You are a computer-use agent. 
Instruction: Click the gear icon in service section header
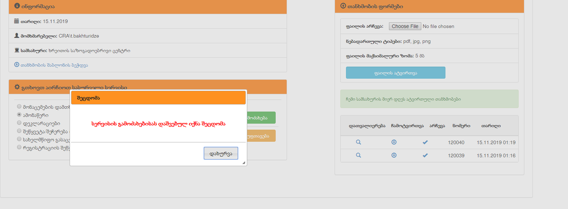tap(17, 87)
